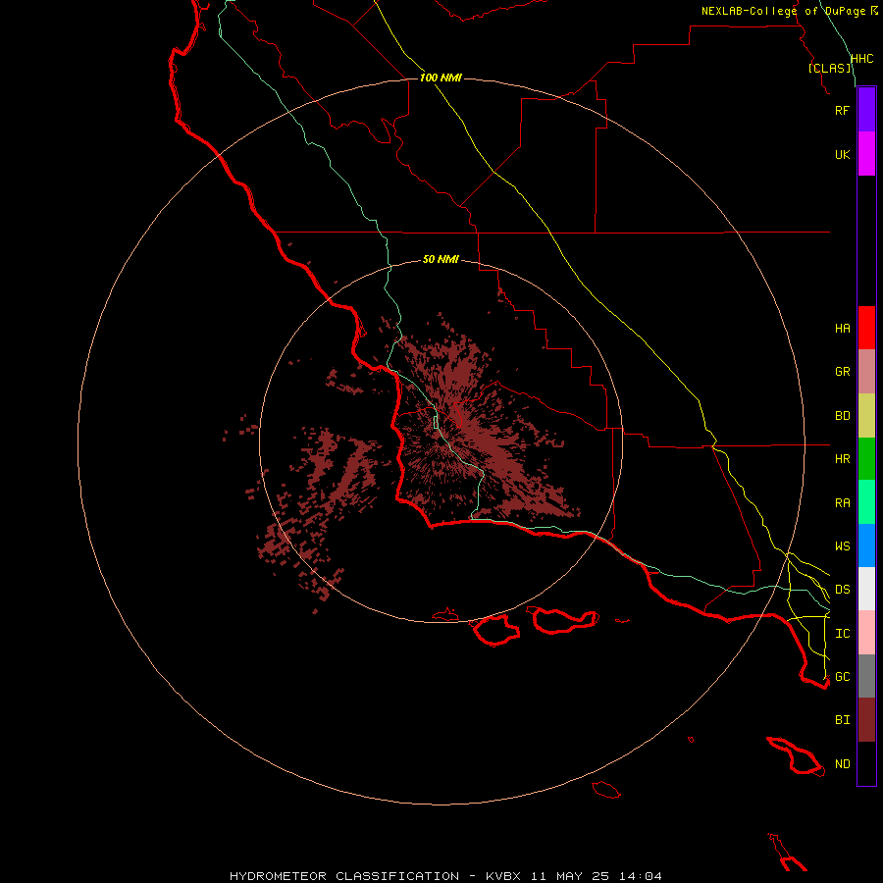The image size is (883, 883).
Task: Click the RA legend label
Action: pos(842,503)
